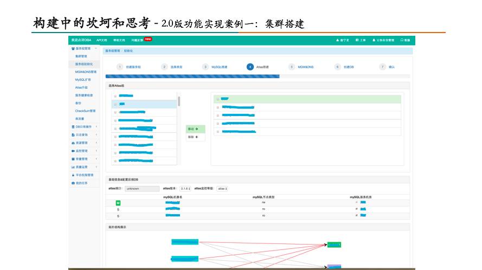Click the lower cyan topology node
The height and width of the screenshot is (270, 482).
(x=185, y=259)
